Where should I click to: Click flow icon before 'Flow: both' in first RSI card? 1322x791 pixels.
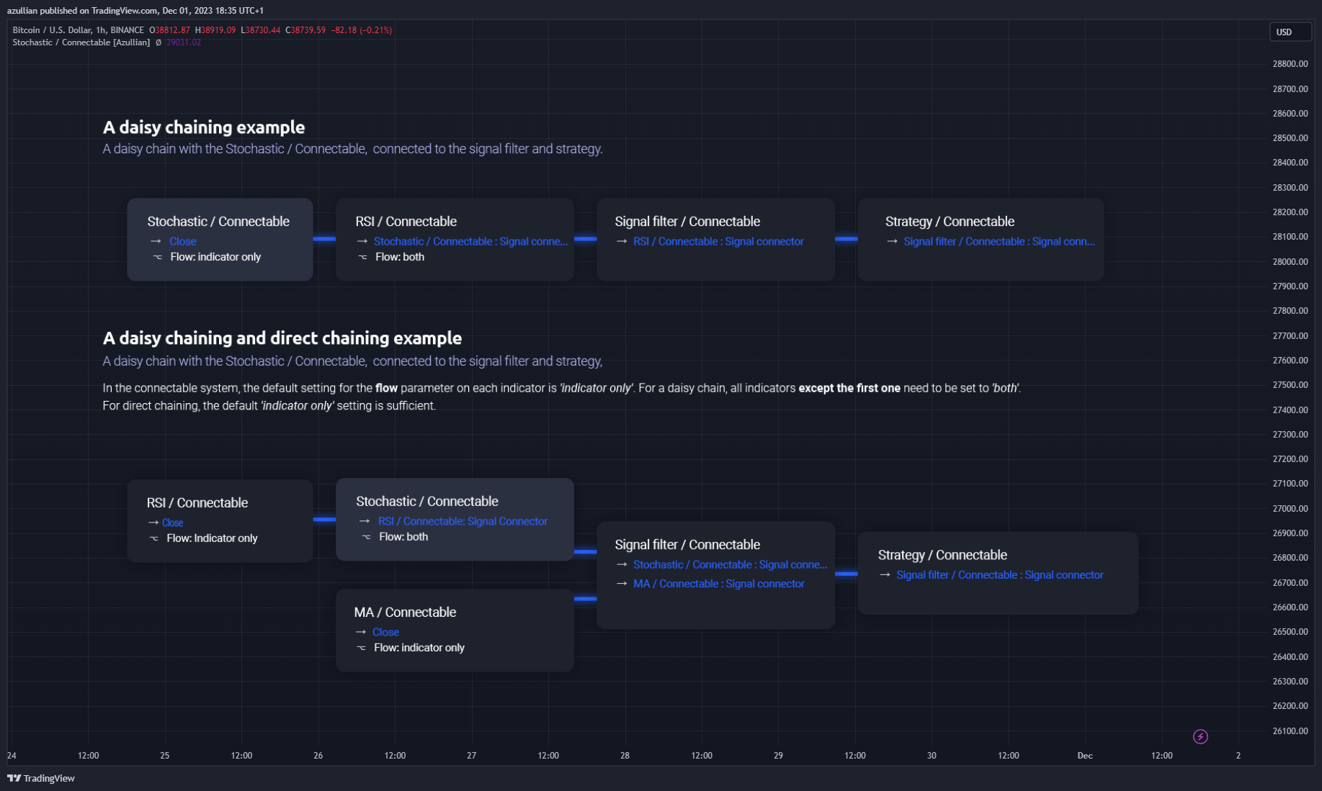[x=362, y=257]
